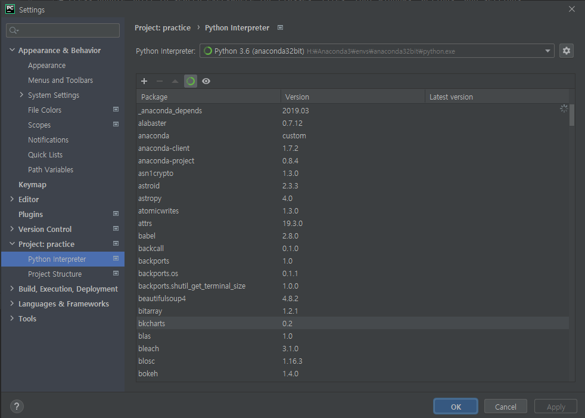Toggle the show early releases eye icon
This screenshot has height=418, width=585.
click(206, 81)
